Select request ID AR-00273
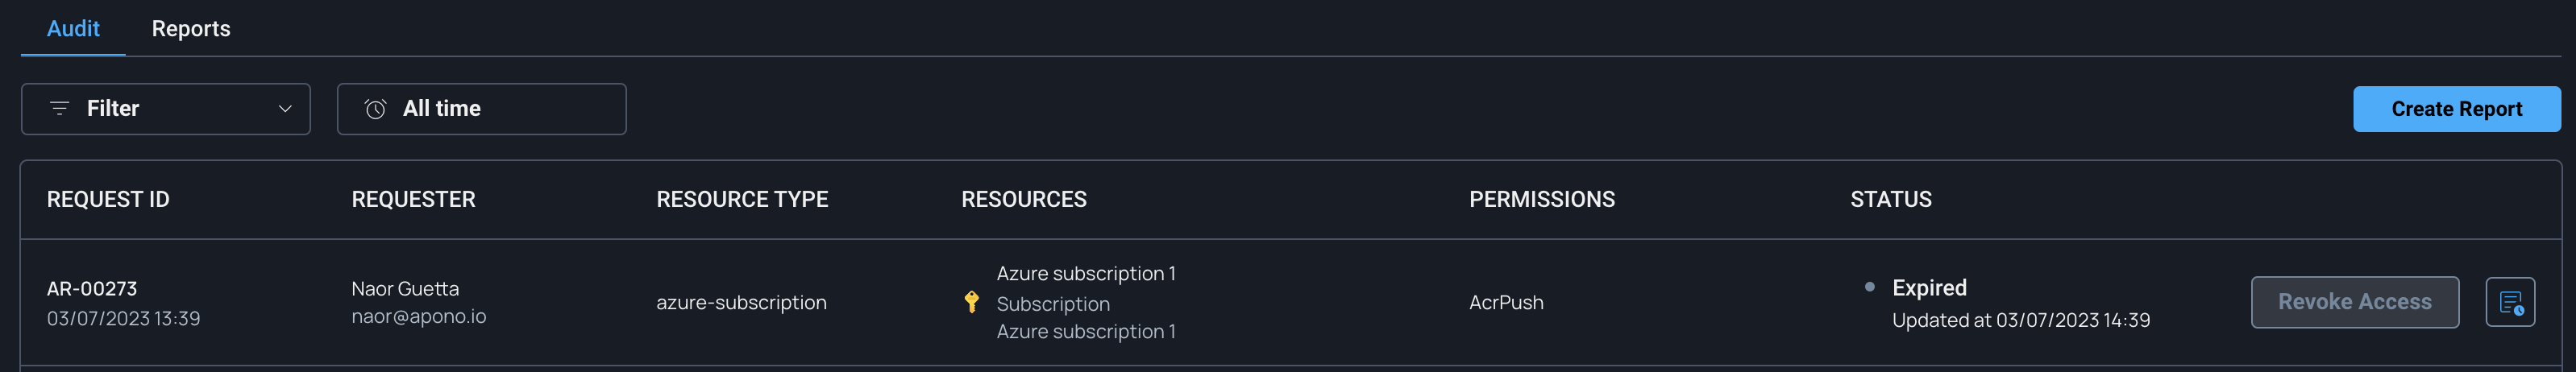Viewport: 2576px width, 372px height. [x=92, y=289]
